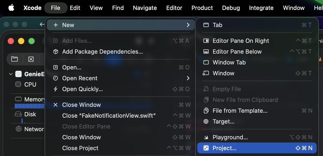323x156 pixels.
Task: Choose Window Tab
Action: (257, 62)
